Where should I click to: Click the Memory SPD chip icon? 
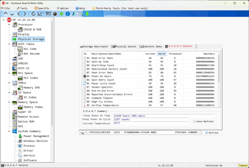pyautogui.click(x=20, y=88)
